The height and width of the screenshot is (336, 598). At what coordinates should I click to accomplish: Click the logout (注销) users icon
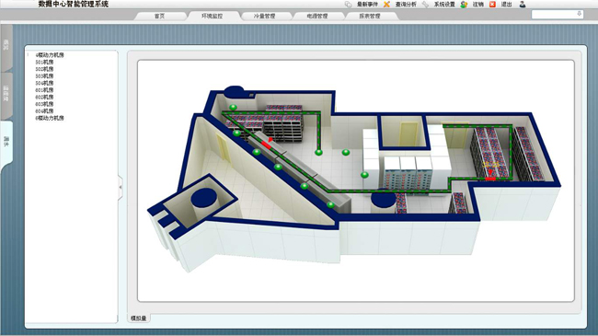pyautogui.click(x=464, y=5)
